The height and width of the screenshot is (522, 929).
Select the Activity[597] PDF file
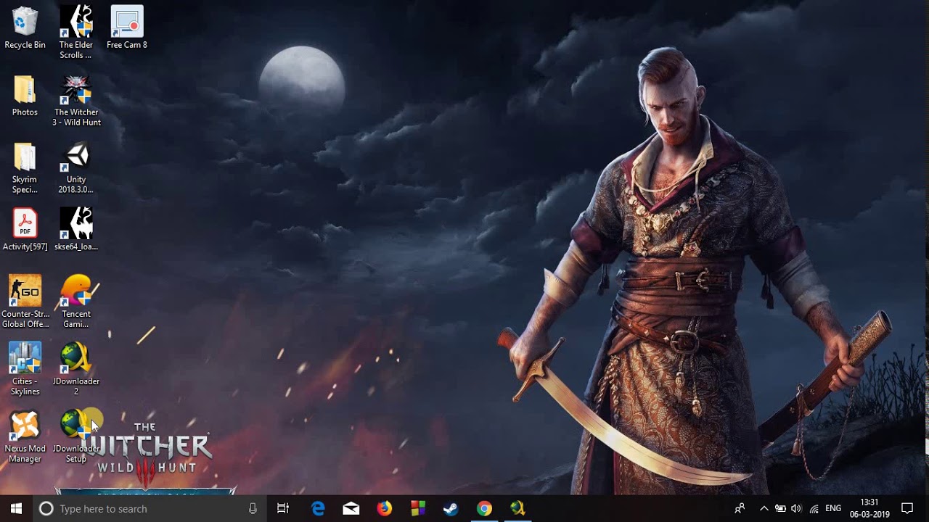click(25, 230)
